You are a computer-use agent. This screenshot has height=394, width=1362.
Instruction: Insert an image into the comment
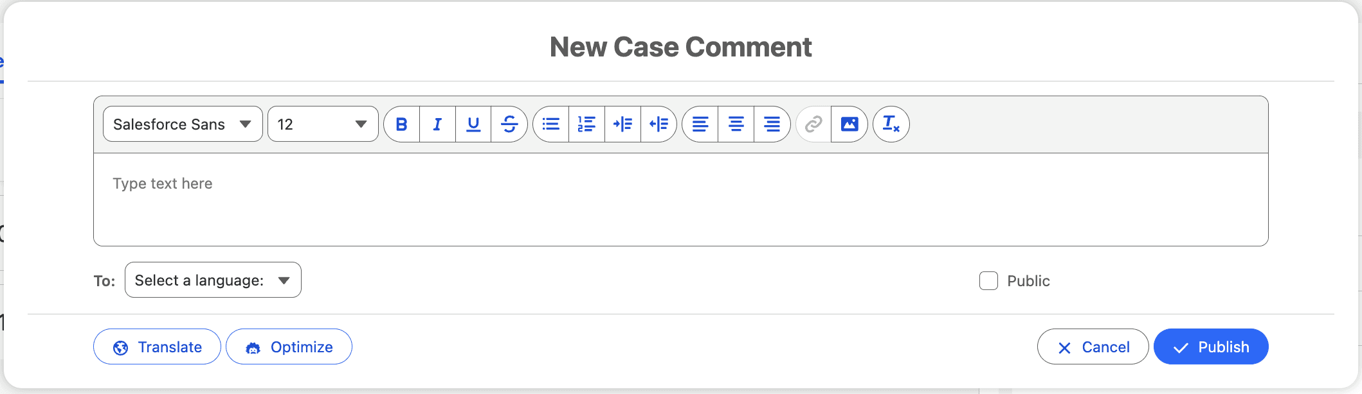click(849, 124)
